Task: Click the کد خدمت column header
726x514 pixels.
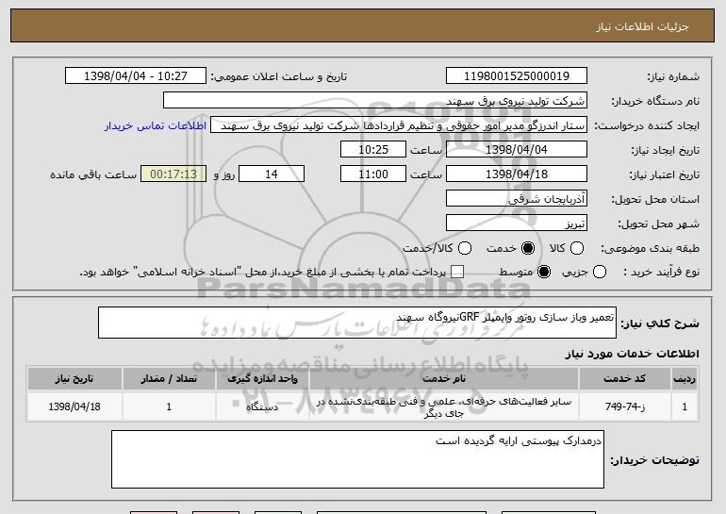Action: pyautogui.click(x=624, y=379)
